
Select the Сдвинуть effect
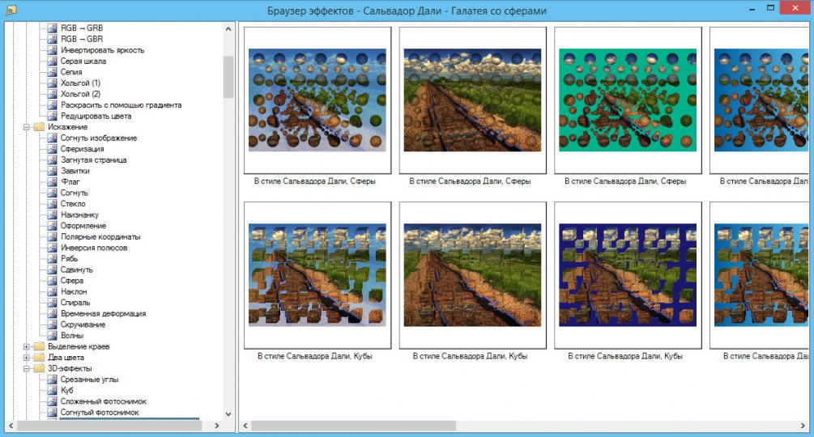click(76, 269)
